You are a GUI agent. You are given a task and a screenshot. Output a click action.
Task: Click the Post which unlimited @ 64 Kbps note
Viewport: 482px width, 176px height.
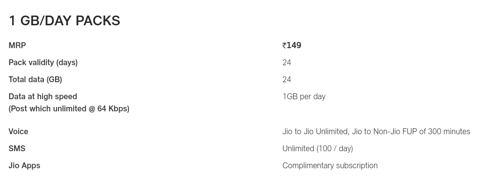69,108
